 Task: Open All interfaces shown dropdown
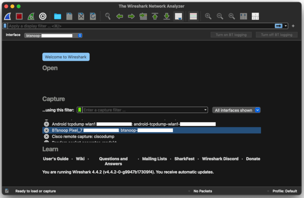[x=236, y=110]
